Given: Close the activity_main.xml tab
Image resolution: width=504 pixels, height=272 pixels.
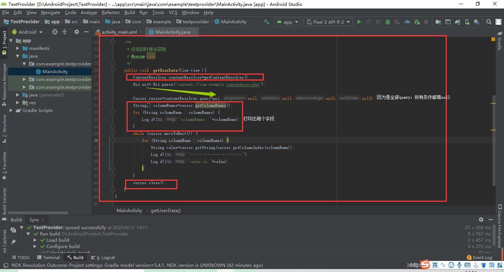Looking at the screenshot, I should click(x=141, y=32).
